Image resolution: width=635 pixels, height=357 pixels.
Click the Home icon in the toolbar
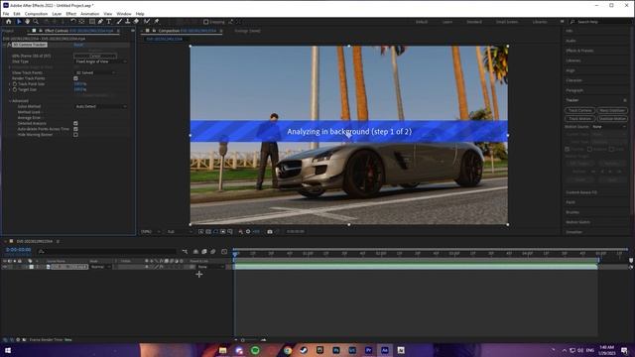[9, 22]
